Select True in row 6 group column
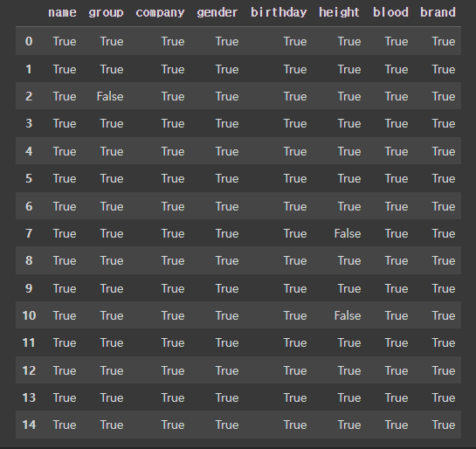The image size is (476, 449). (x=112, y=207)
